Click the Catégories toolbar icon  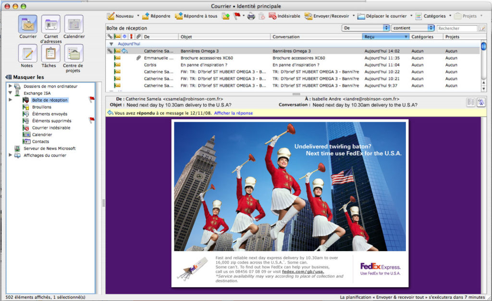click(418, 16)
